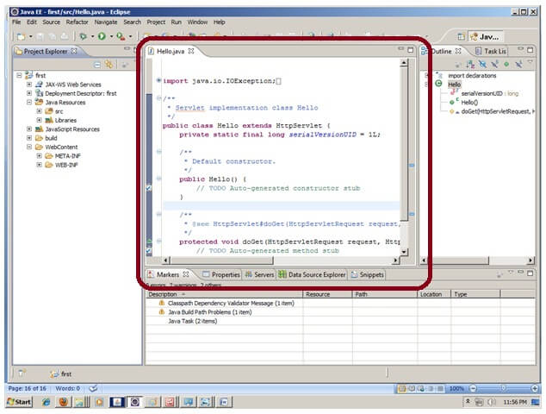Screen dimensions: 546x414
Task: Expand the folded import statement in editor
Action: pyautogui.click(x=158, y=80)
